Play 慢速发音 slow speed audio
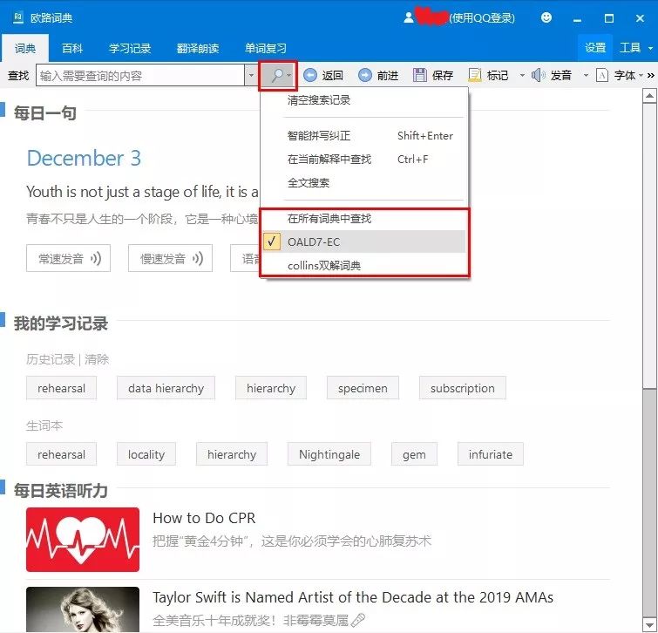Image resolution: width=658 pixels, height=633 pixels. click(x=170, y=259)
